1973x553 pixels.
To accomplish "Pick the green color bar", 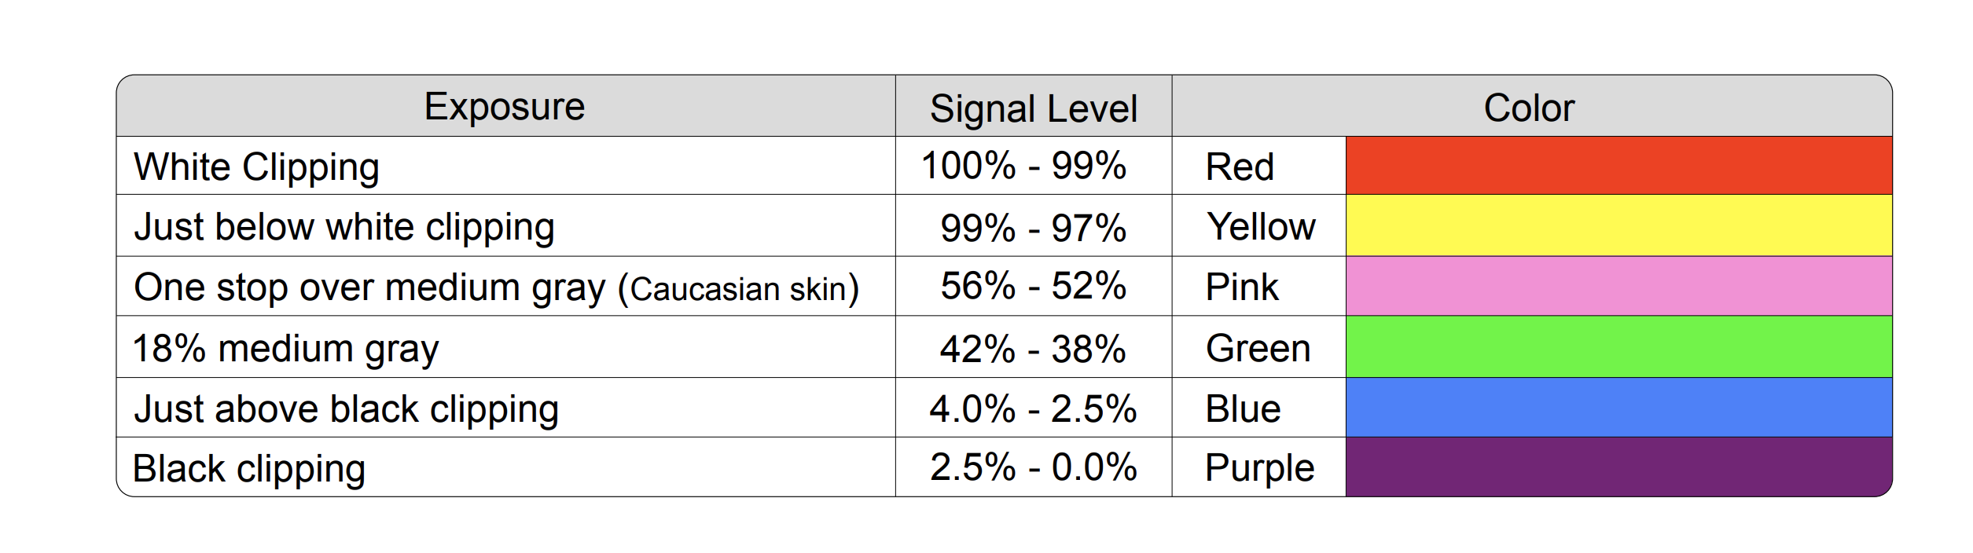I will 1618,346.
